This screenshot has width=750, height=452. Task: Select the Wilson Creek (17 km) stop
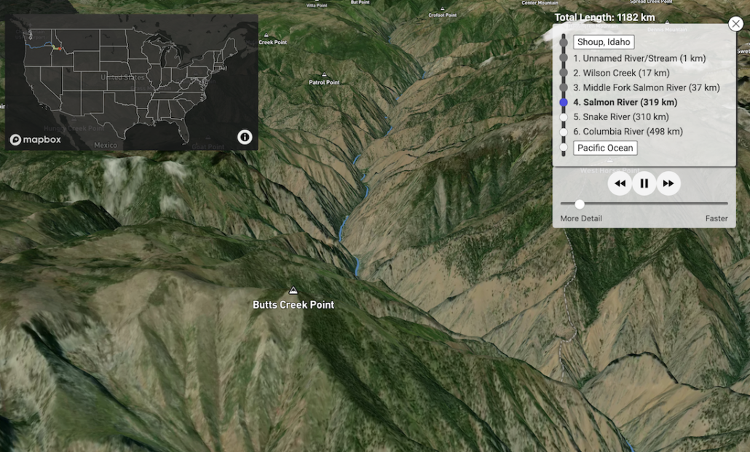(x=620, y=73)
